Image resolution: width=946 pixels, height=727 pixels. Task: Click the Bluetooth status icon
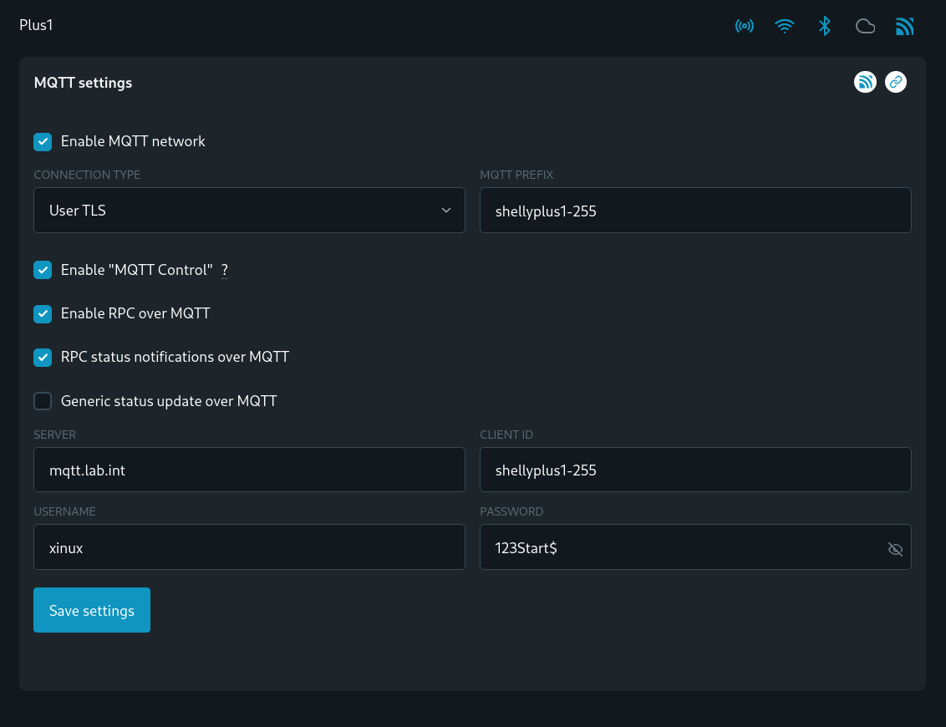tap(824, 26)
